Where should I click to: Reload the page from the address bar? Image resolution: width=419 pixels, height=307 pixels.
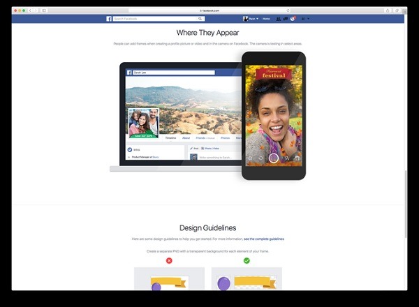[288, 10]
